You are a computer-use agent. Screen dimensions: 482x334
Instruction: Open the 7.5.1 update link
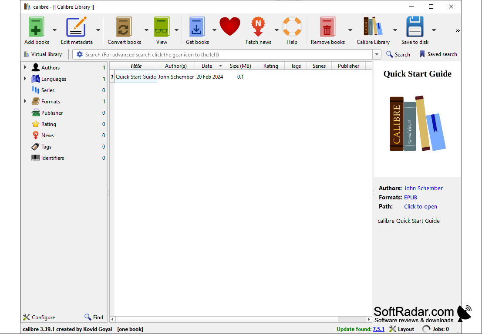tap(378, 329)
